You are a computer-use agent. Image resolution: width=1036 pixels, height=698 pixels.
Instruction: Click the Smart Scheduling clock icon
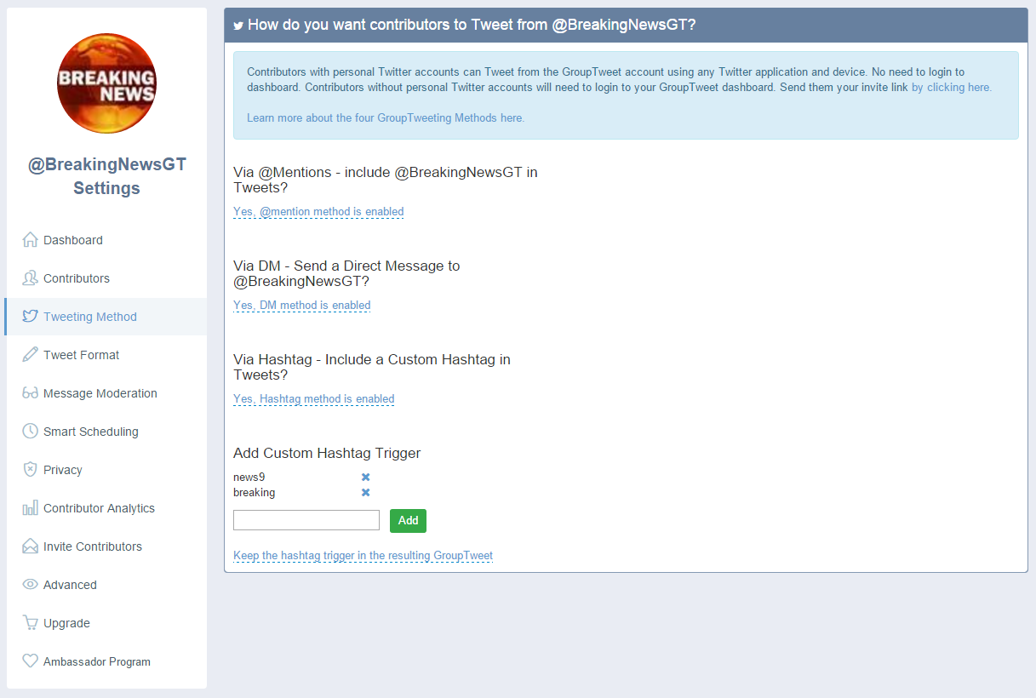pos(30,431)
